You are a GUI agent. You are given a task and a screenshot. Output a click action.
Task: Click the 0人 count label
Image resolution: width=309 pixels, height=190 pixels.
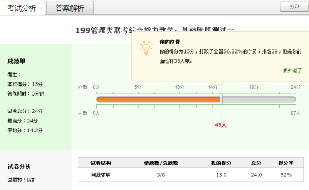[x=96, y=113]
